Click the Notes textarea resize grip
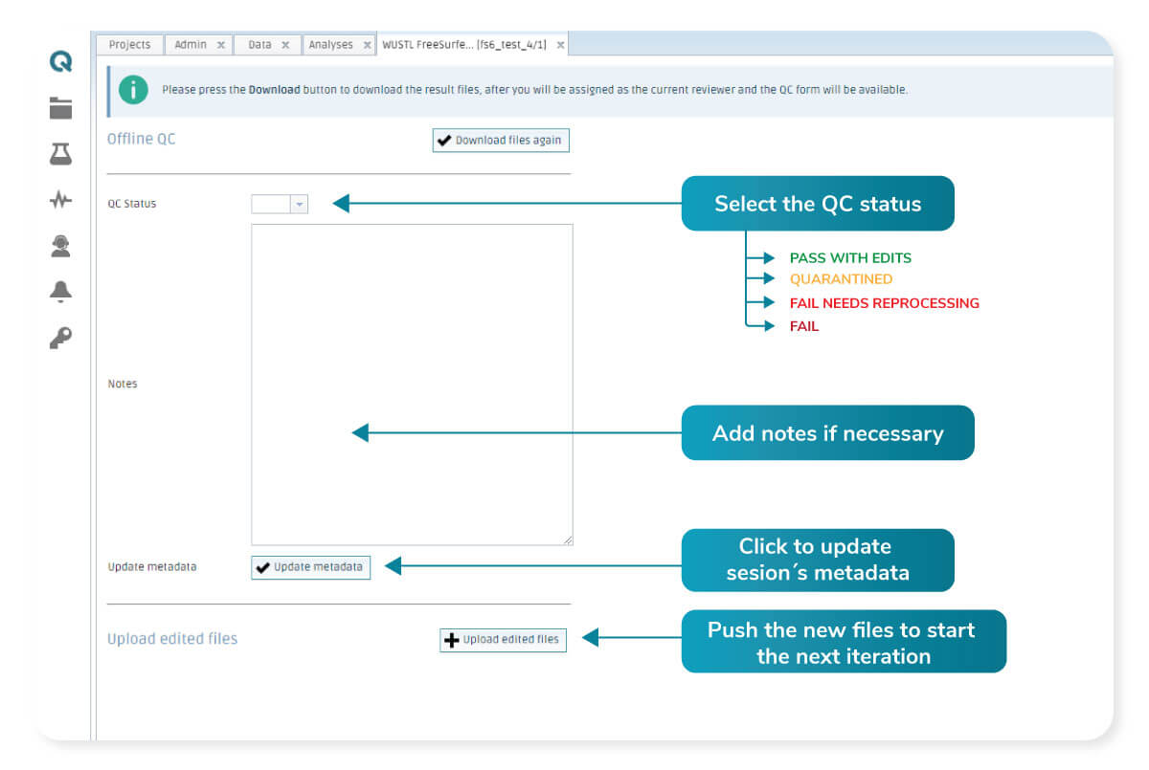 (568, 540)
